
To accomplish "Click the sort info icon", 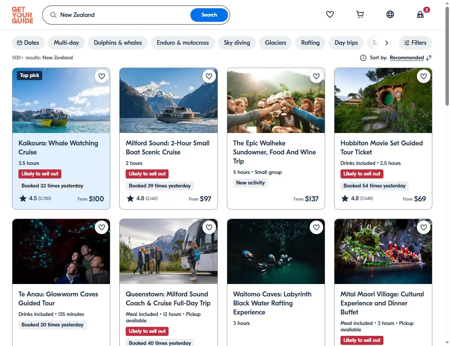I will 363,58.
